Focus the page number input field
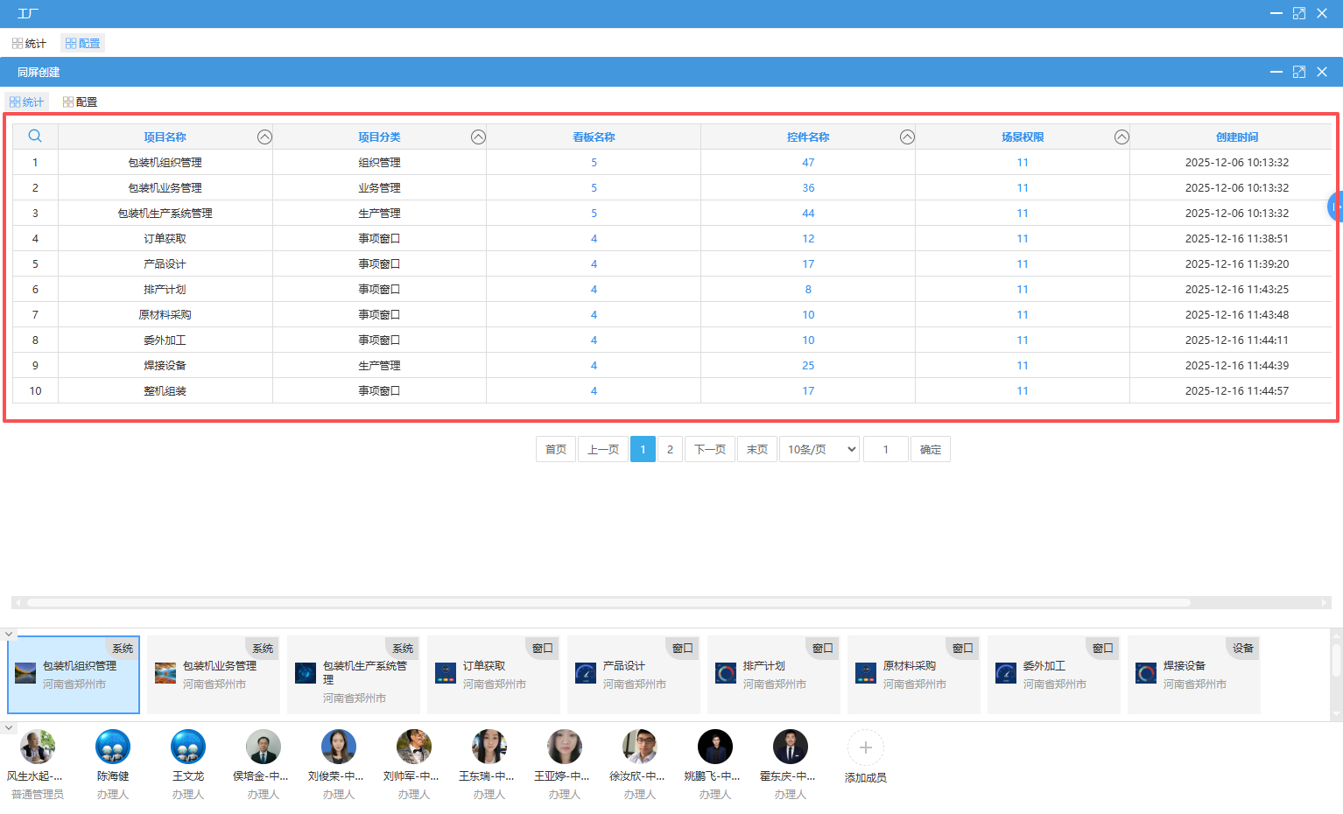 [x=885, y=449]
